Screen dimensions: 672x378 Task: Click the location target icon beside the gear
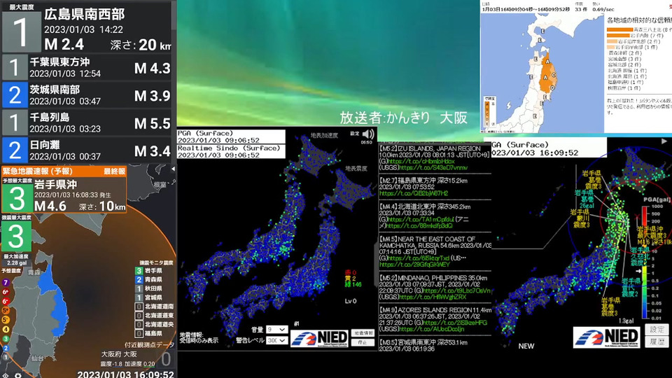pos(6,375)
